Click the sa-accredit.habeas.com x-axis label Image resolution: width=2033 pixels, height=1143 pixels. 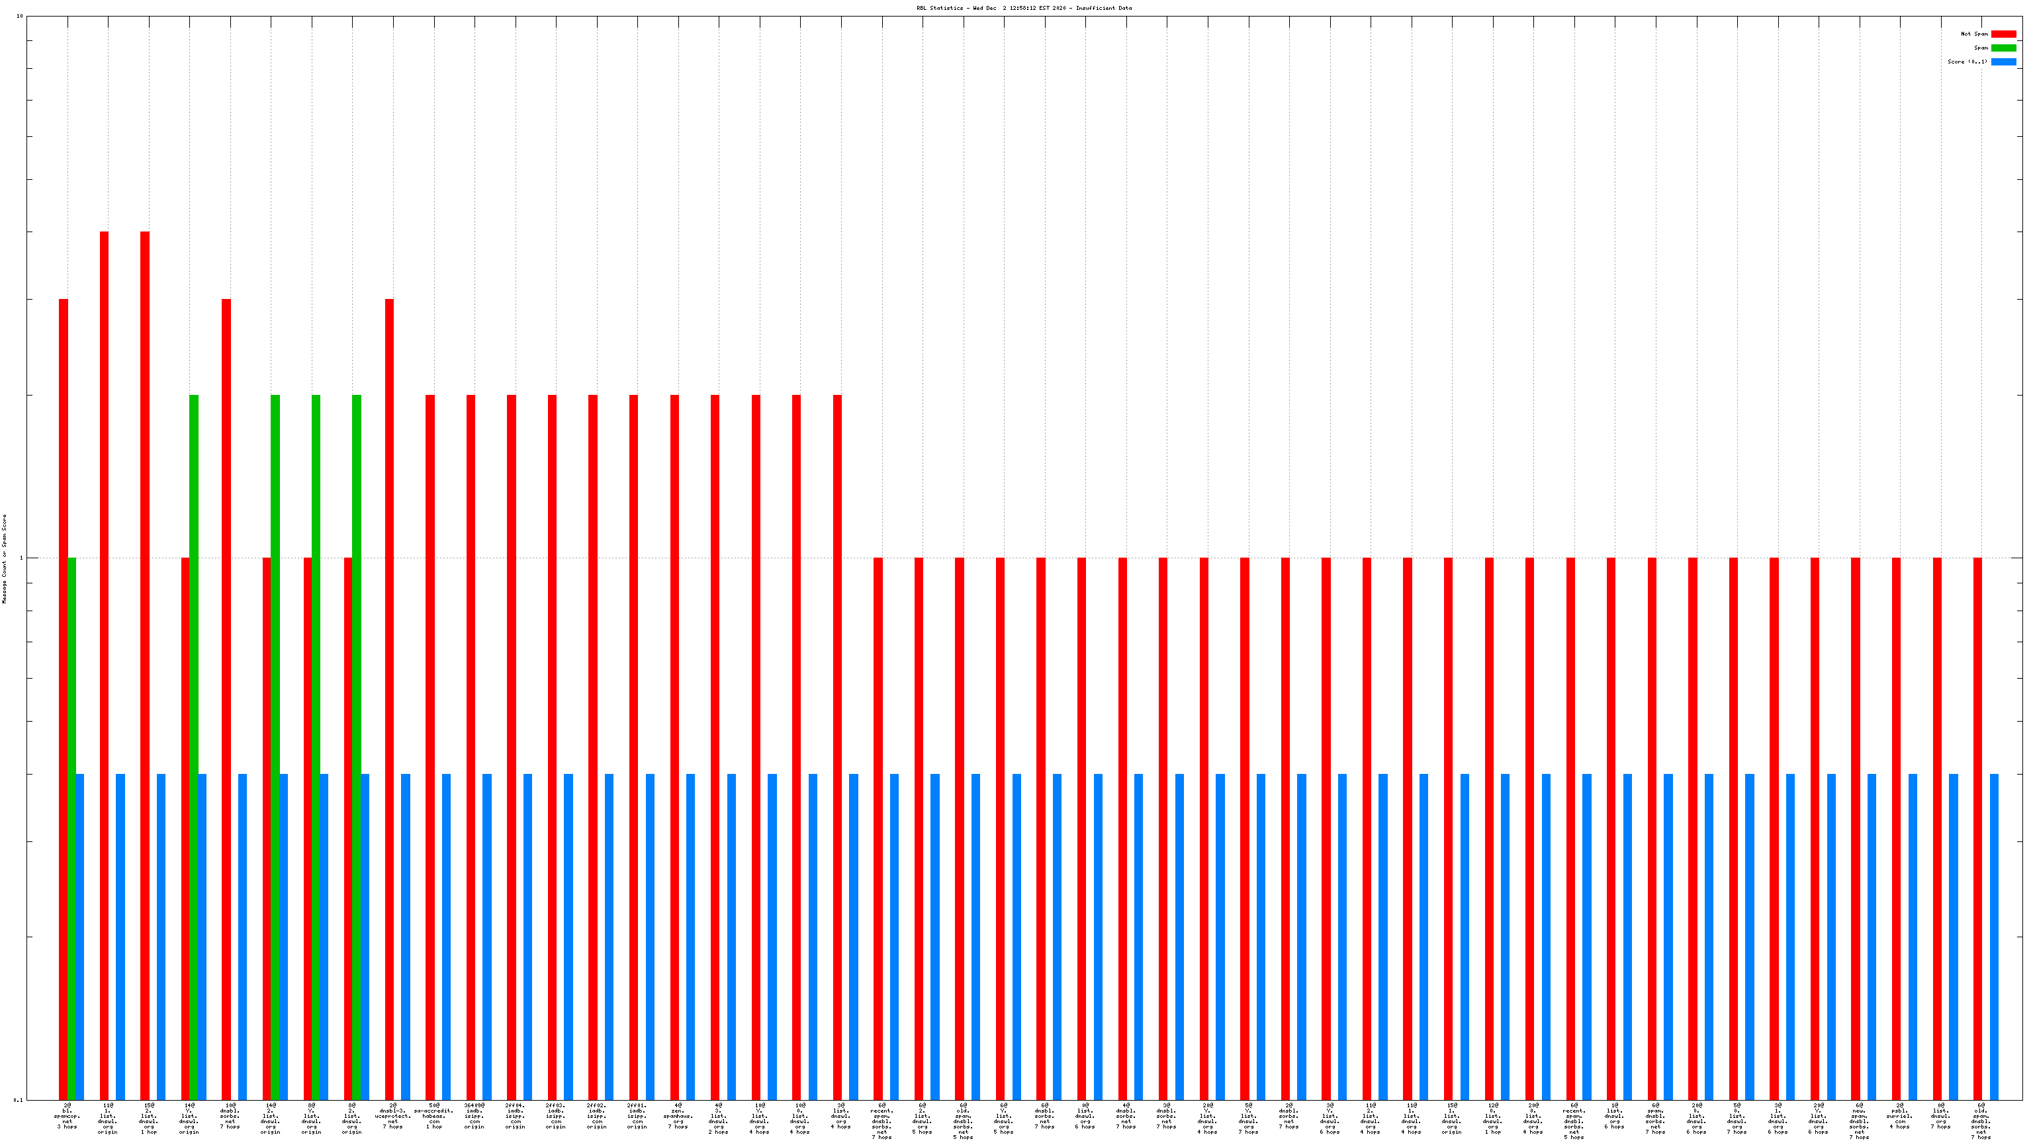pos(434,1116)
